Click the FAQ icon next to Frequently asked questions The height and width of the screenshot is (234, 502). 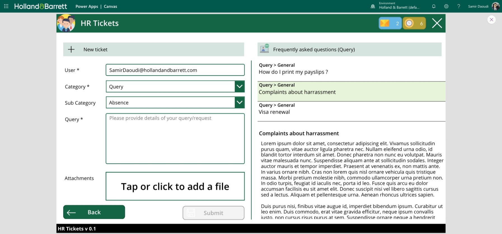pyautogui.click(x=264, y=48)
